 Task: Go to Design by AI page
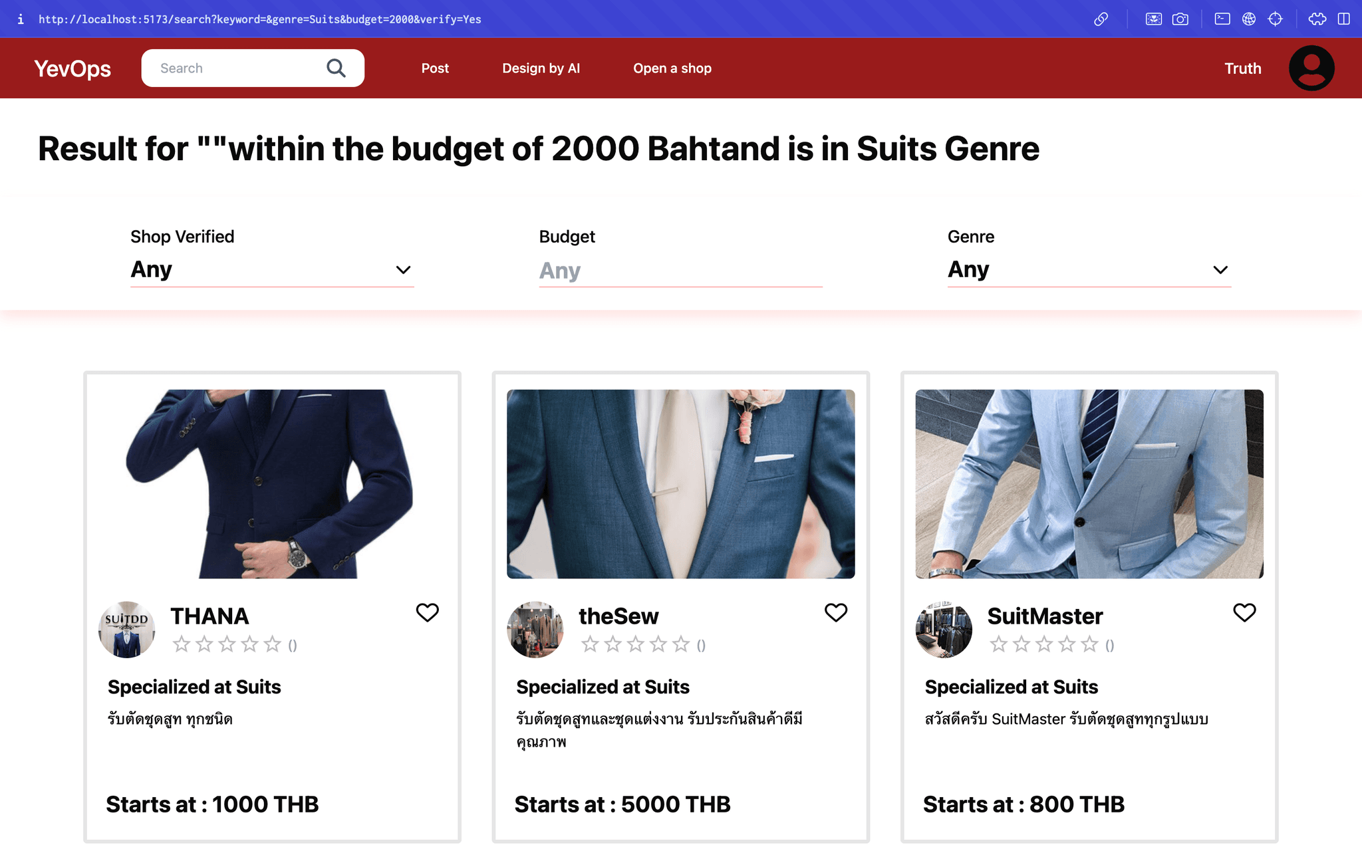coord(541,68)
